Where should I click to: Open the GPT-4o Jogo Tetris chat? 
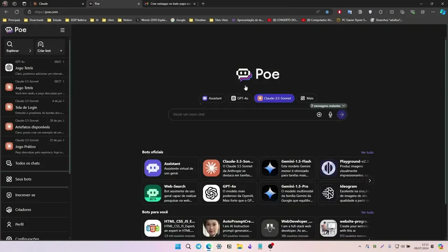(35, 68)
